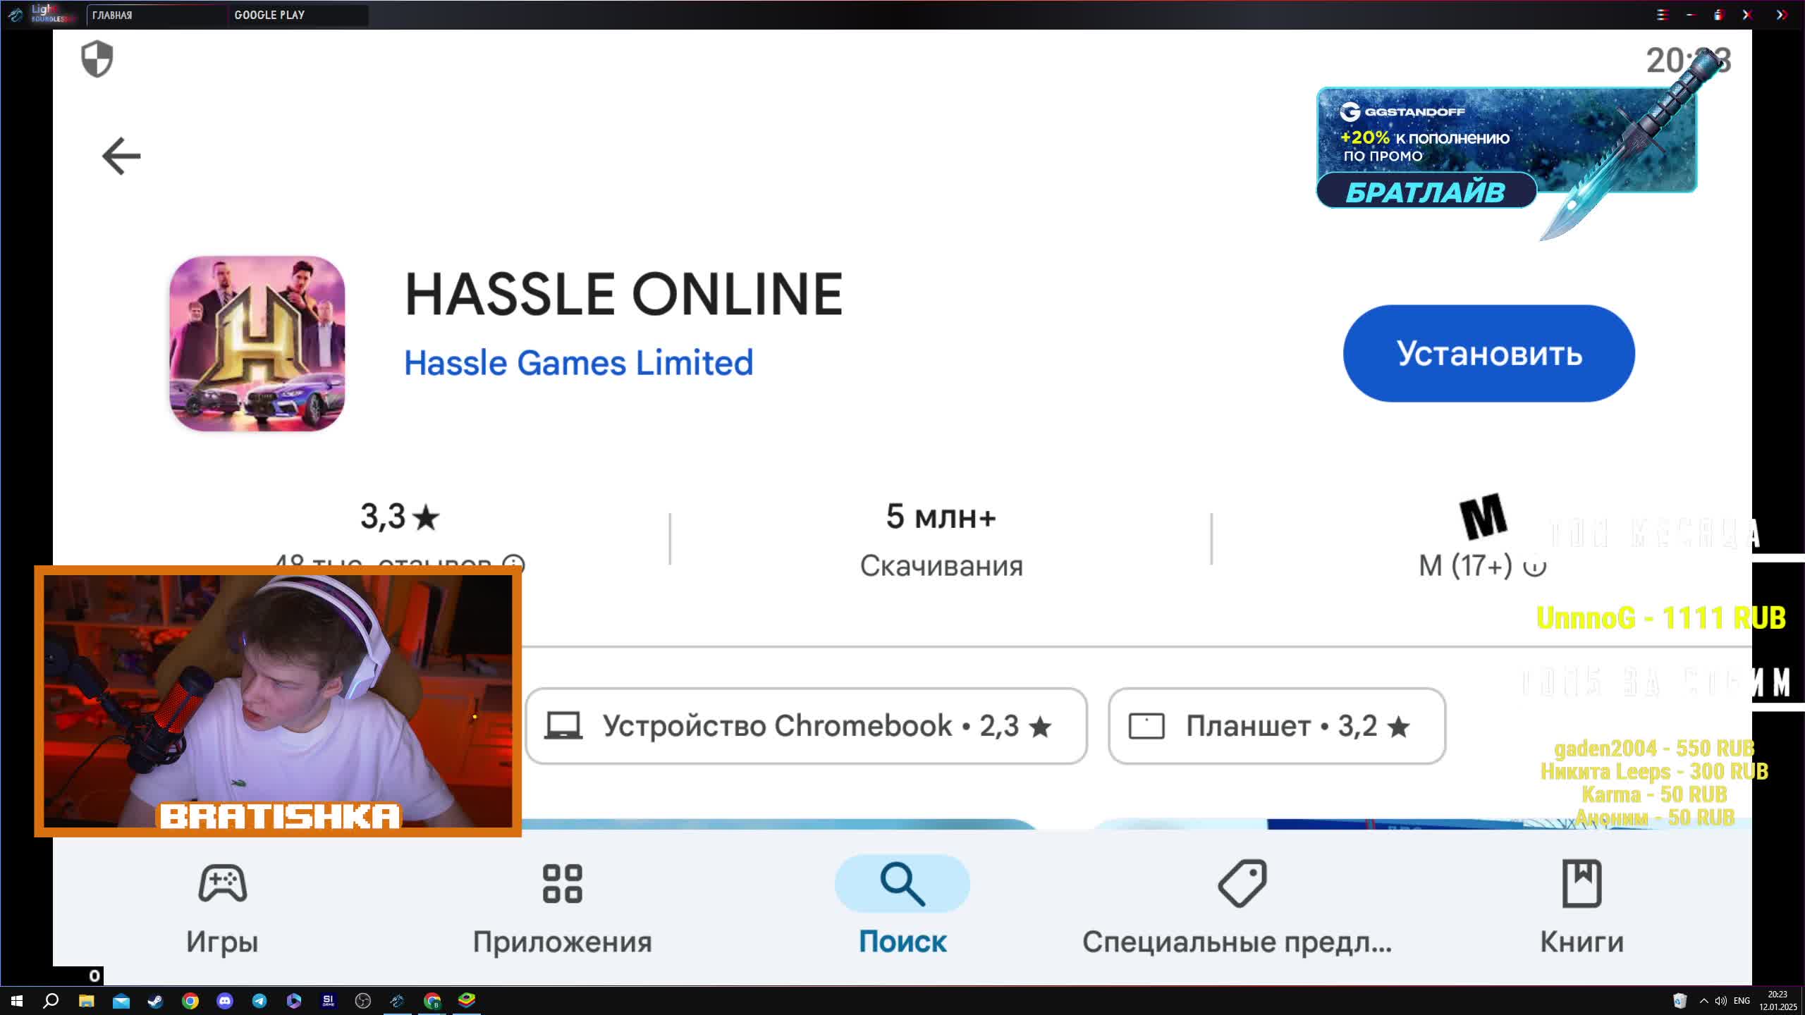
Task: Open Discord from the taskbar
Action: 225,1000
